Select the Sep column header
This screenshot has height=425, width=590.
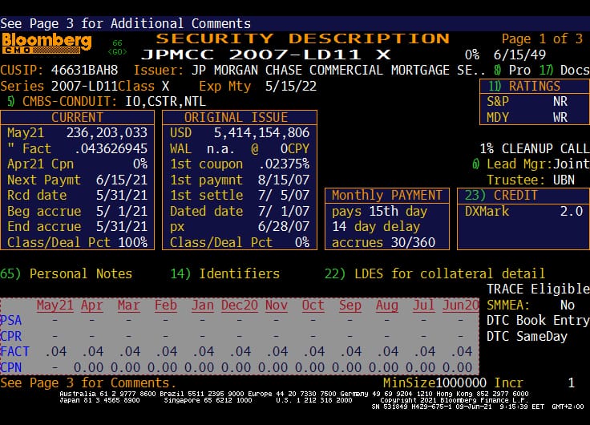(350, 306)
